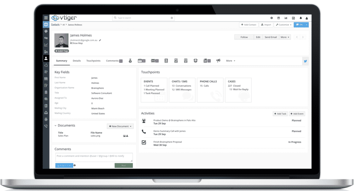Open the hamburger main menu
Image resolution: width=354 pixels, height=191 pixels.
tap(46, 18)
